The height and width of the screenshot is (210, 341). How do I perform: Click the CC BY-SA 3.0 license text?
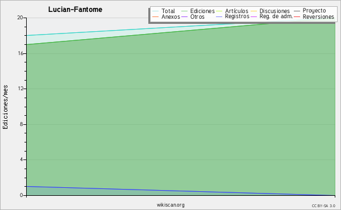(x=323, y=205)
